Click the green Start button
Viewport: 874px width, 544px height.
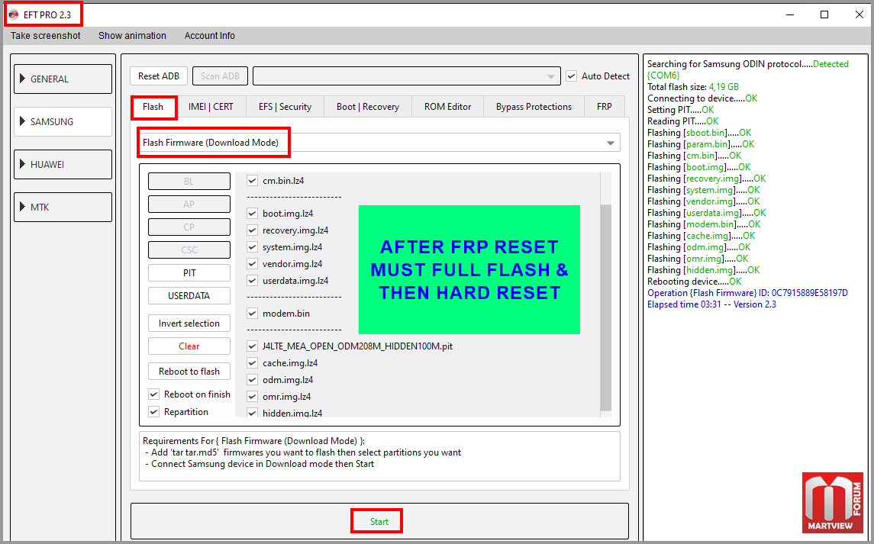[379, 522]
